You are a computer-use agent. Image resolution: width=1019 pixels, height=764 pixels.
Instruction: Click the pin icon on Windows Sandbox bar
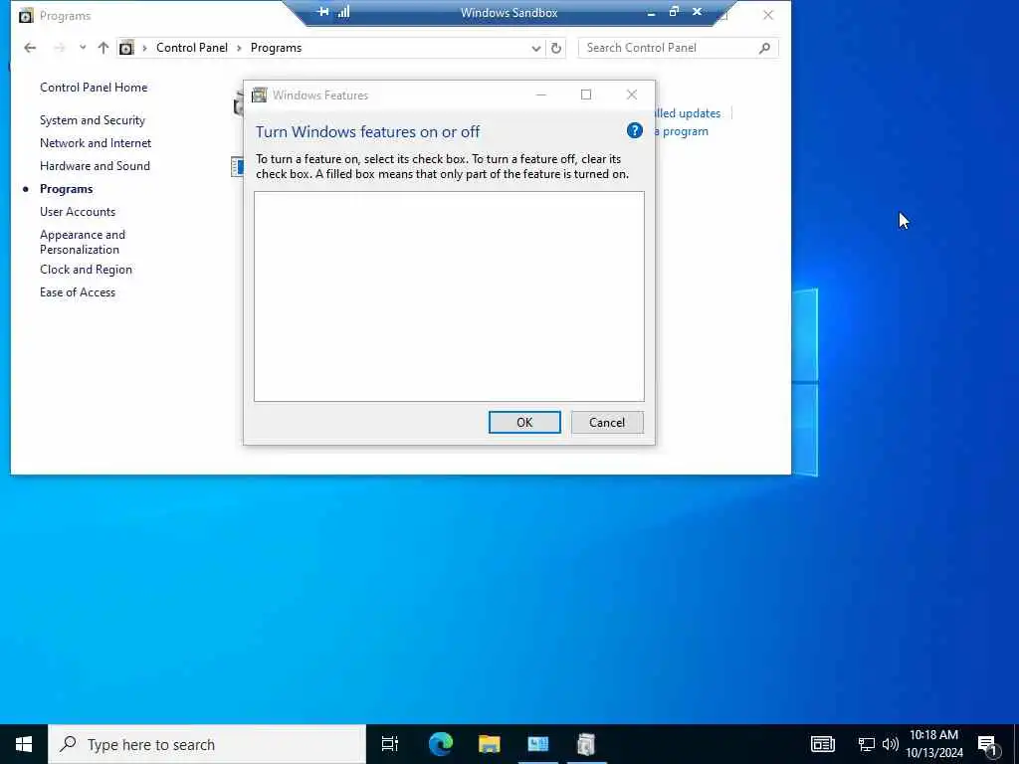coord(322,12)
